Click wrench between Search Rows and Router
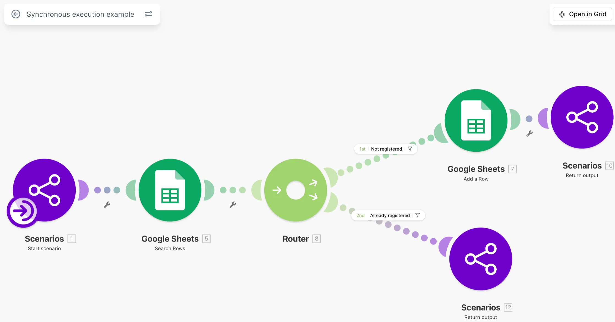 [x=233, y=205]
